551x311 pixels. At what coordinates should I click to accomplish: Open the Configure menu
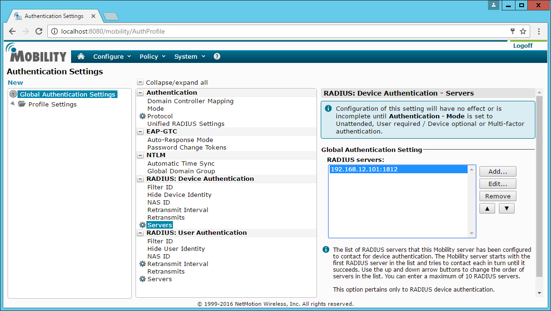pyautogui.click(x=112, y=56)
